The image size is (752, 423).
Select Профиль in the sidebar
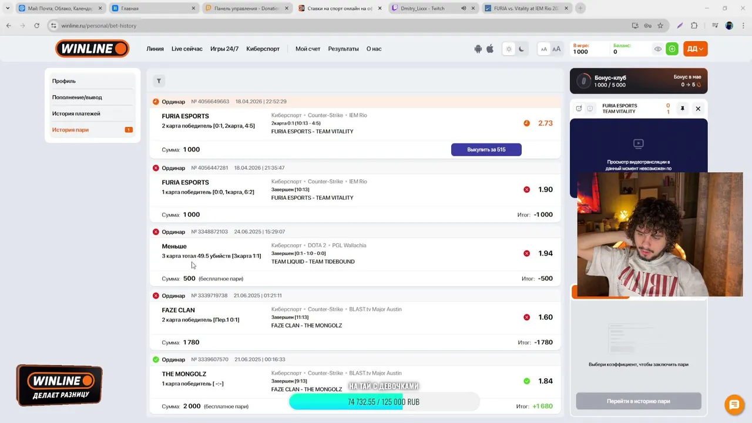[x=92, y=81]
